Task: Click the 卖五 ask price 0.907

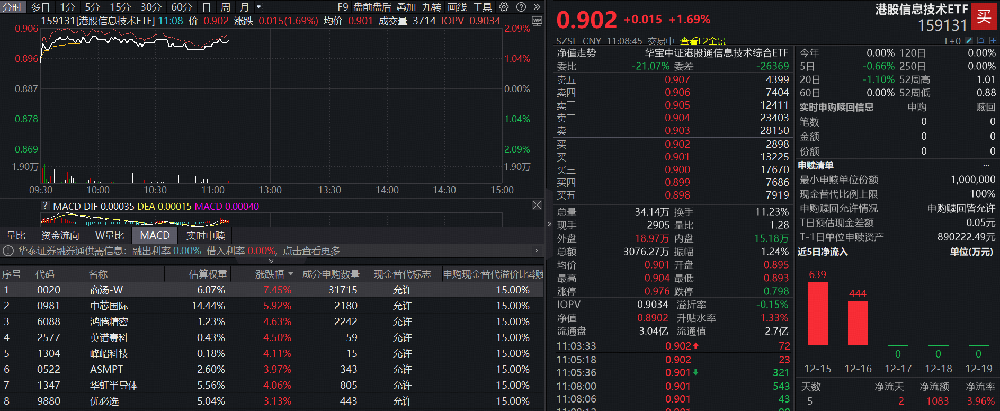Action: click(677, 79)
